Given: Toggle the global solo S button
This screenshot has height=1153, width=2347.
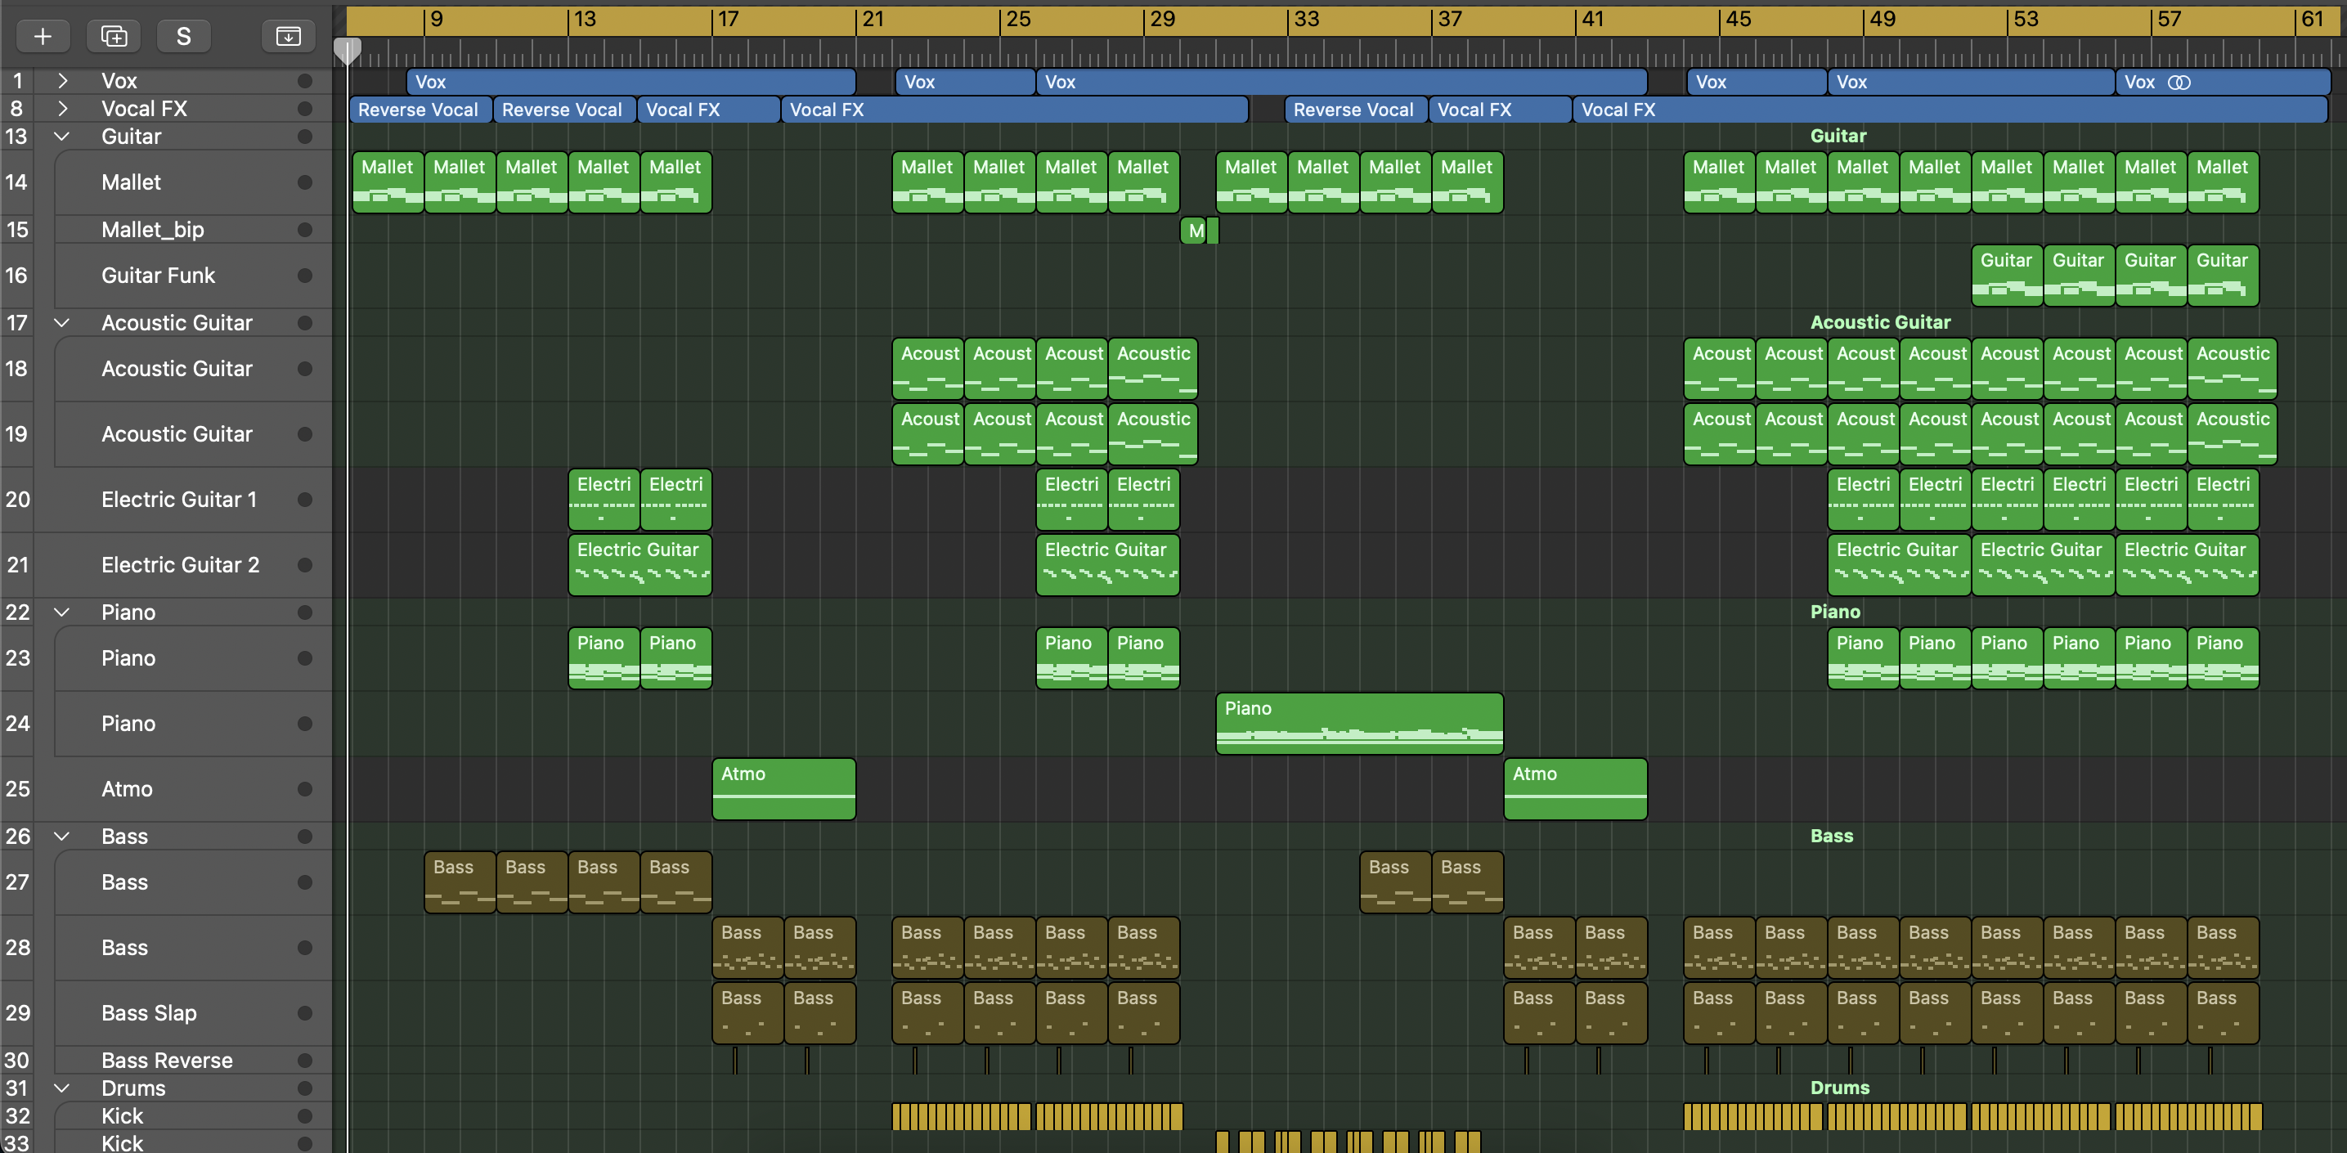Looking at the screenshot, I should point(183,35).
